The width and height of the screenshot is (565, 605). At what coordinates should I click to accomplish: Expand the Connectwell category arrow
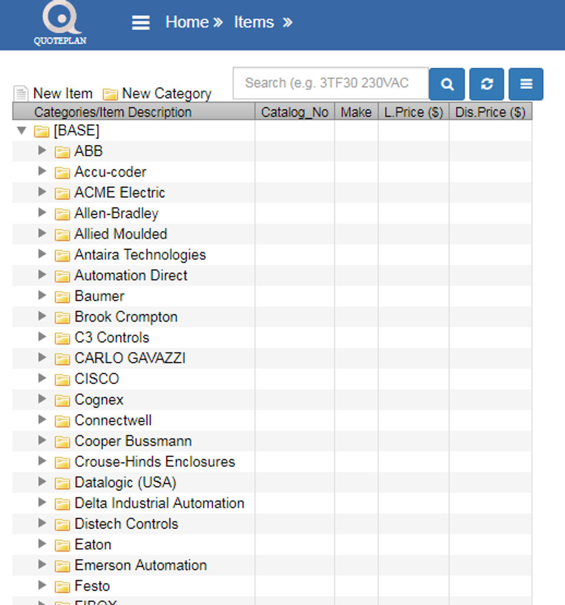[x=42, y=420]
